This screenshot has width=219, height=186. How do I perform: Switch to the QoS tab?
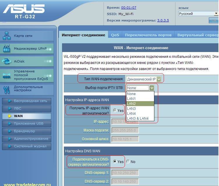coord(115,35)
